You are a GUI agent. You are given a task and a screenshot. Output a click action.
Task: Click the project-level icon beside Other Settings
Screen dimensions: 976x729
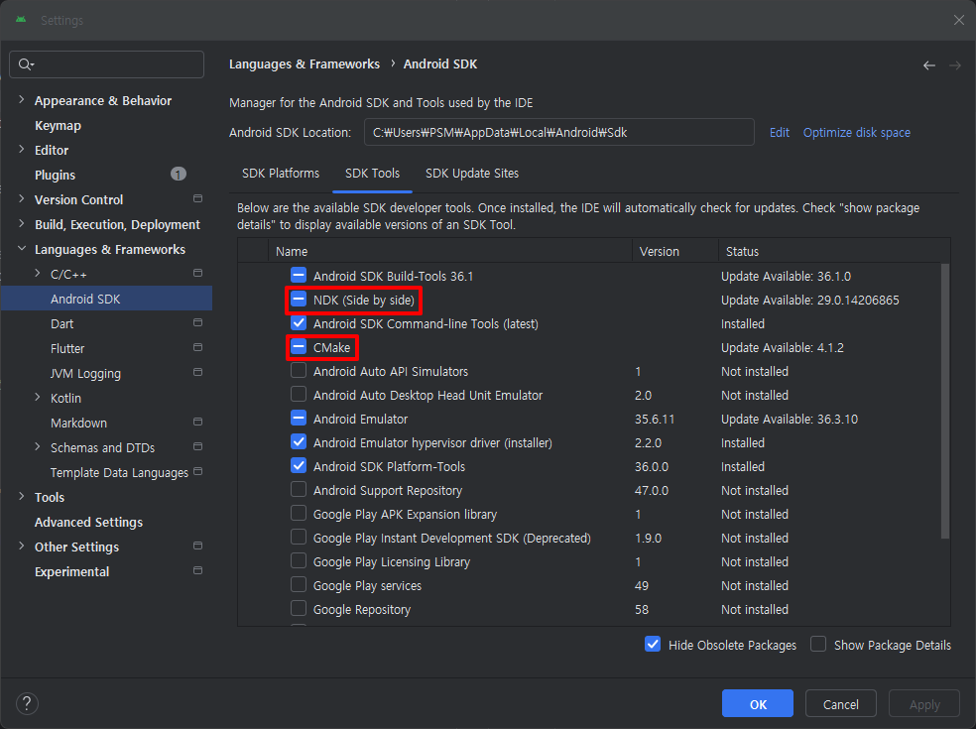pyautogui.click(x=198, y=546)
